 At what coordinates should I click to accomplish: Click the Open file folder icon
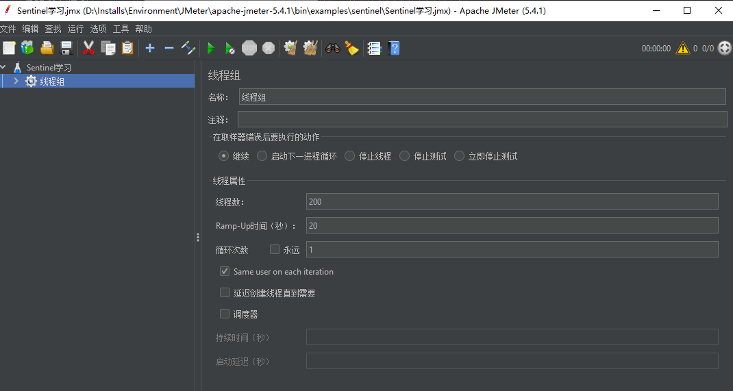[47, 48]
